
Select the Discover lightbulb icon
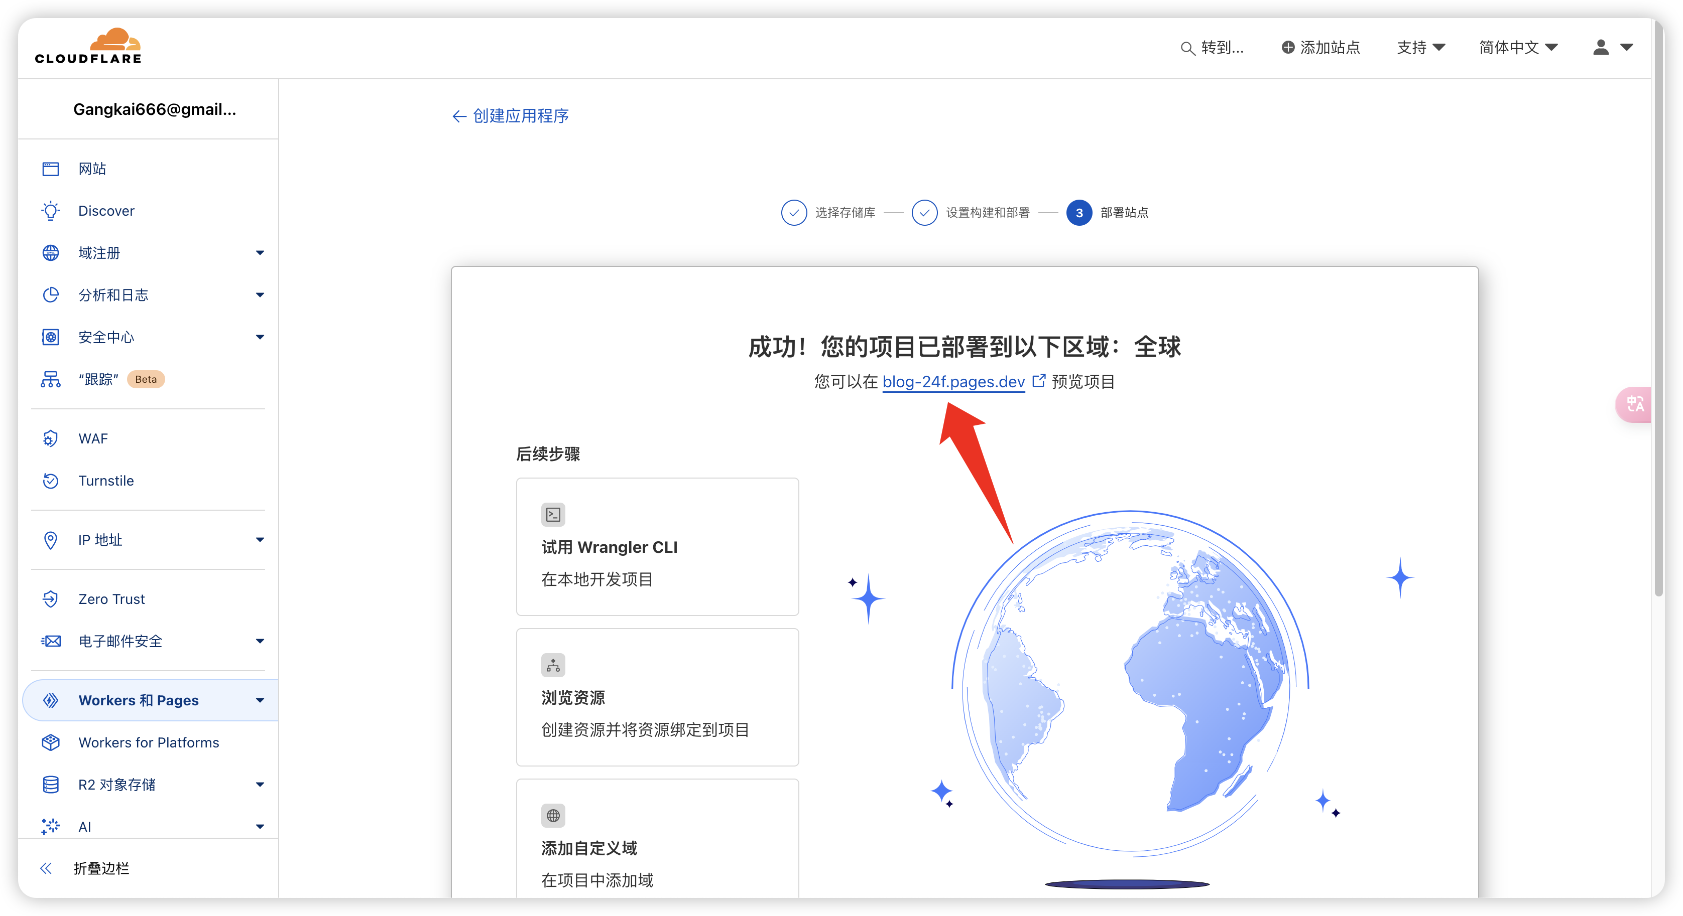pyautogui.click(x=51, y=210)
